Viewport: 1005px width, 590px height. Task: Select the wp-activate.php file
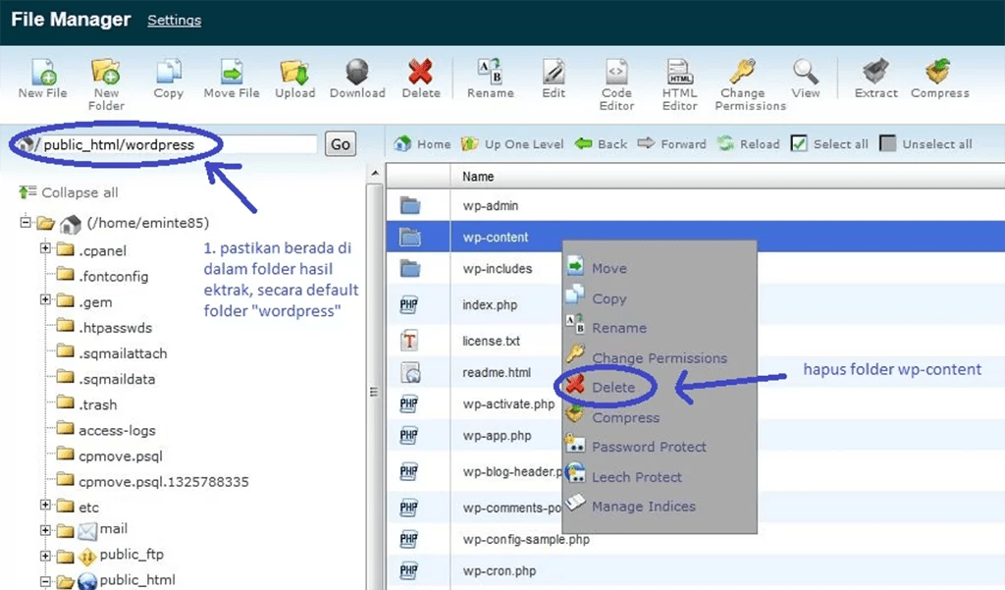[x=509, y=404]
